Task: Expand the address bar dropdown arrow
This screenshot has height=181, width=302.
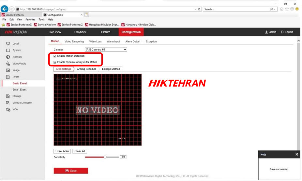Action: (195, 9)
